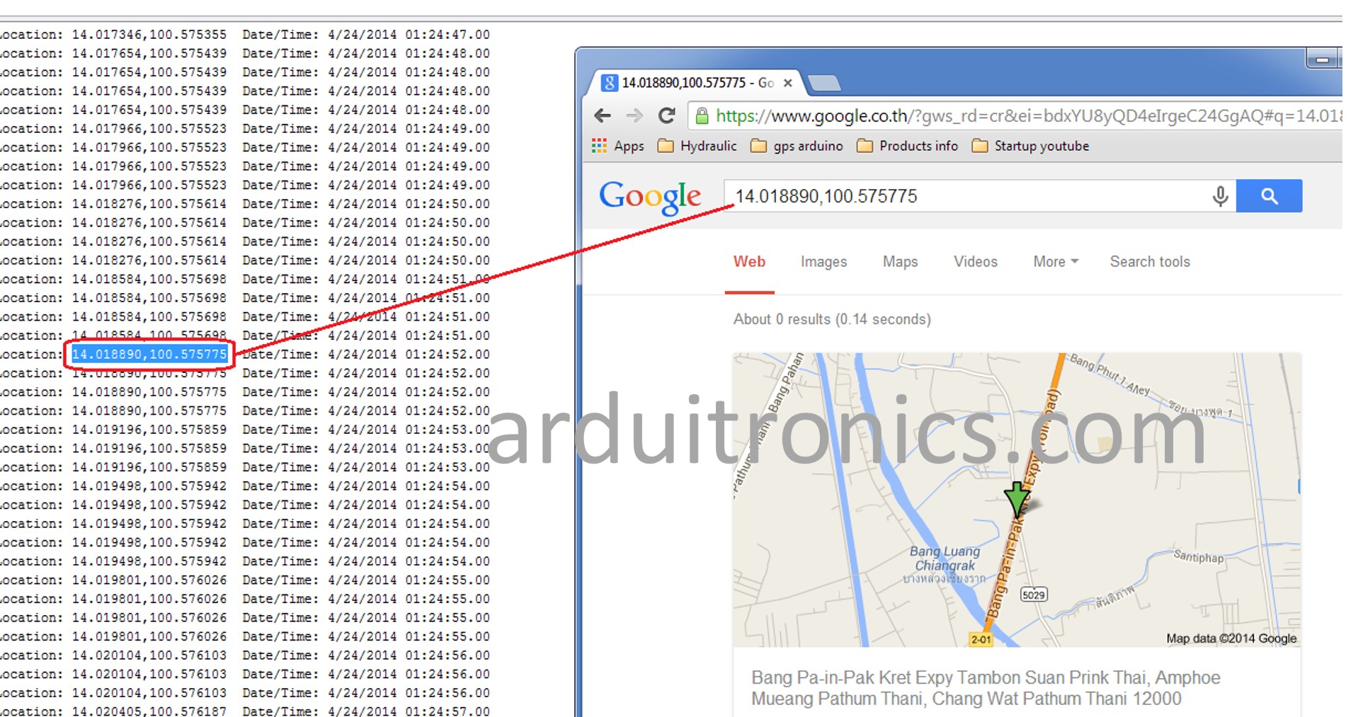This screenshot has height=717, width=1358.
Task: Click the highlighted 14.018890,100.575775 location text
Action: pos(149,354)
